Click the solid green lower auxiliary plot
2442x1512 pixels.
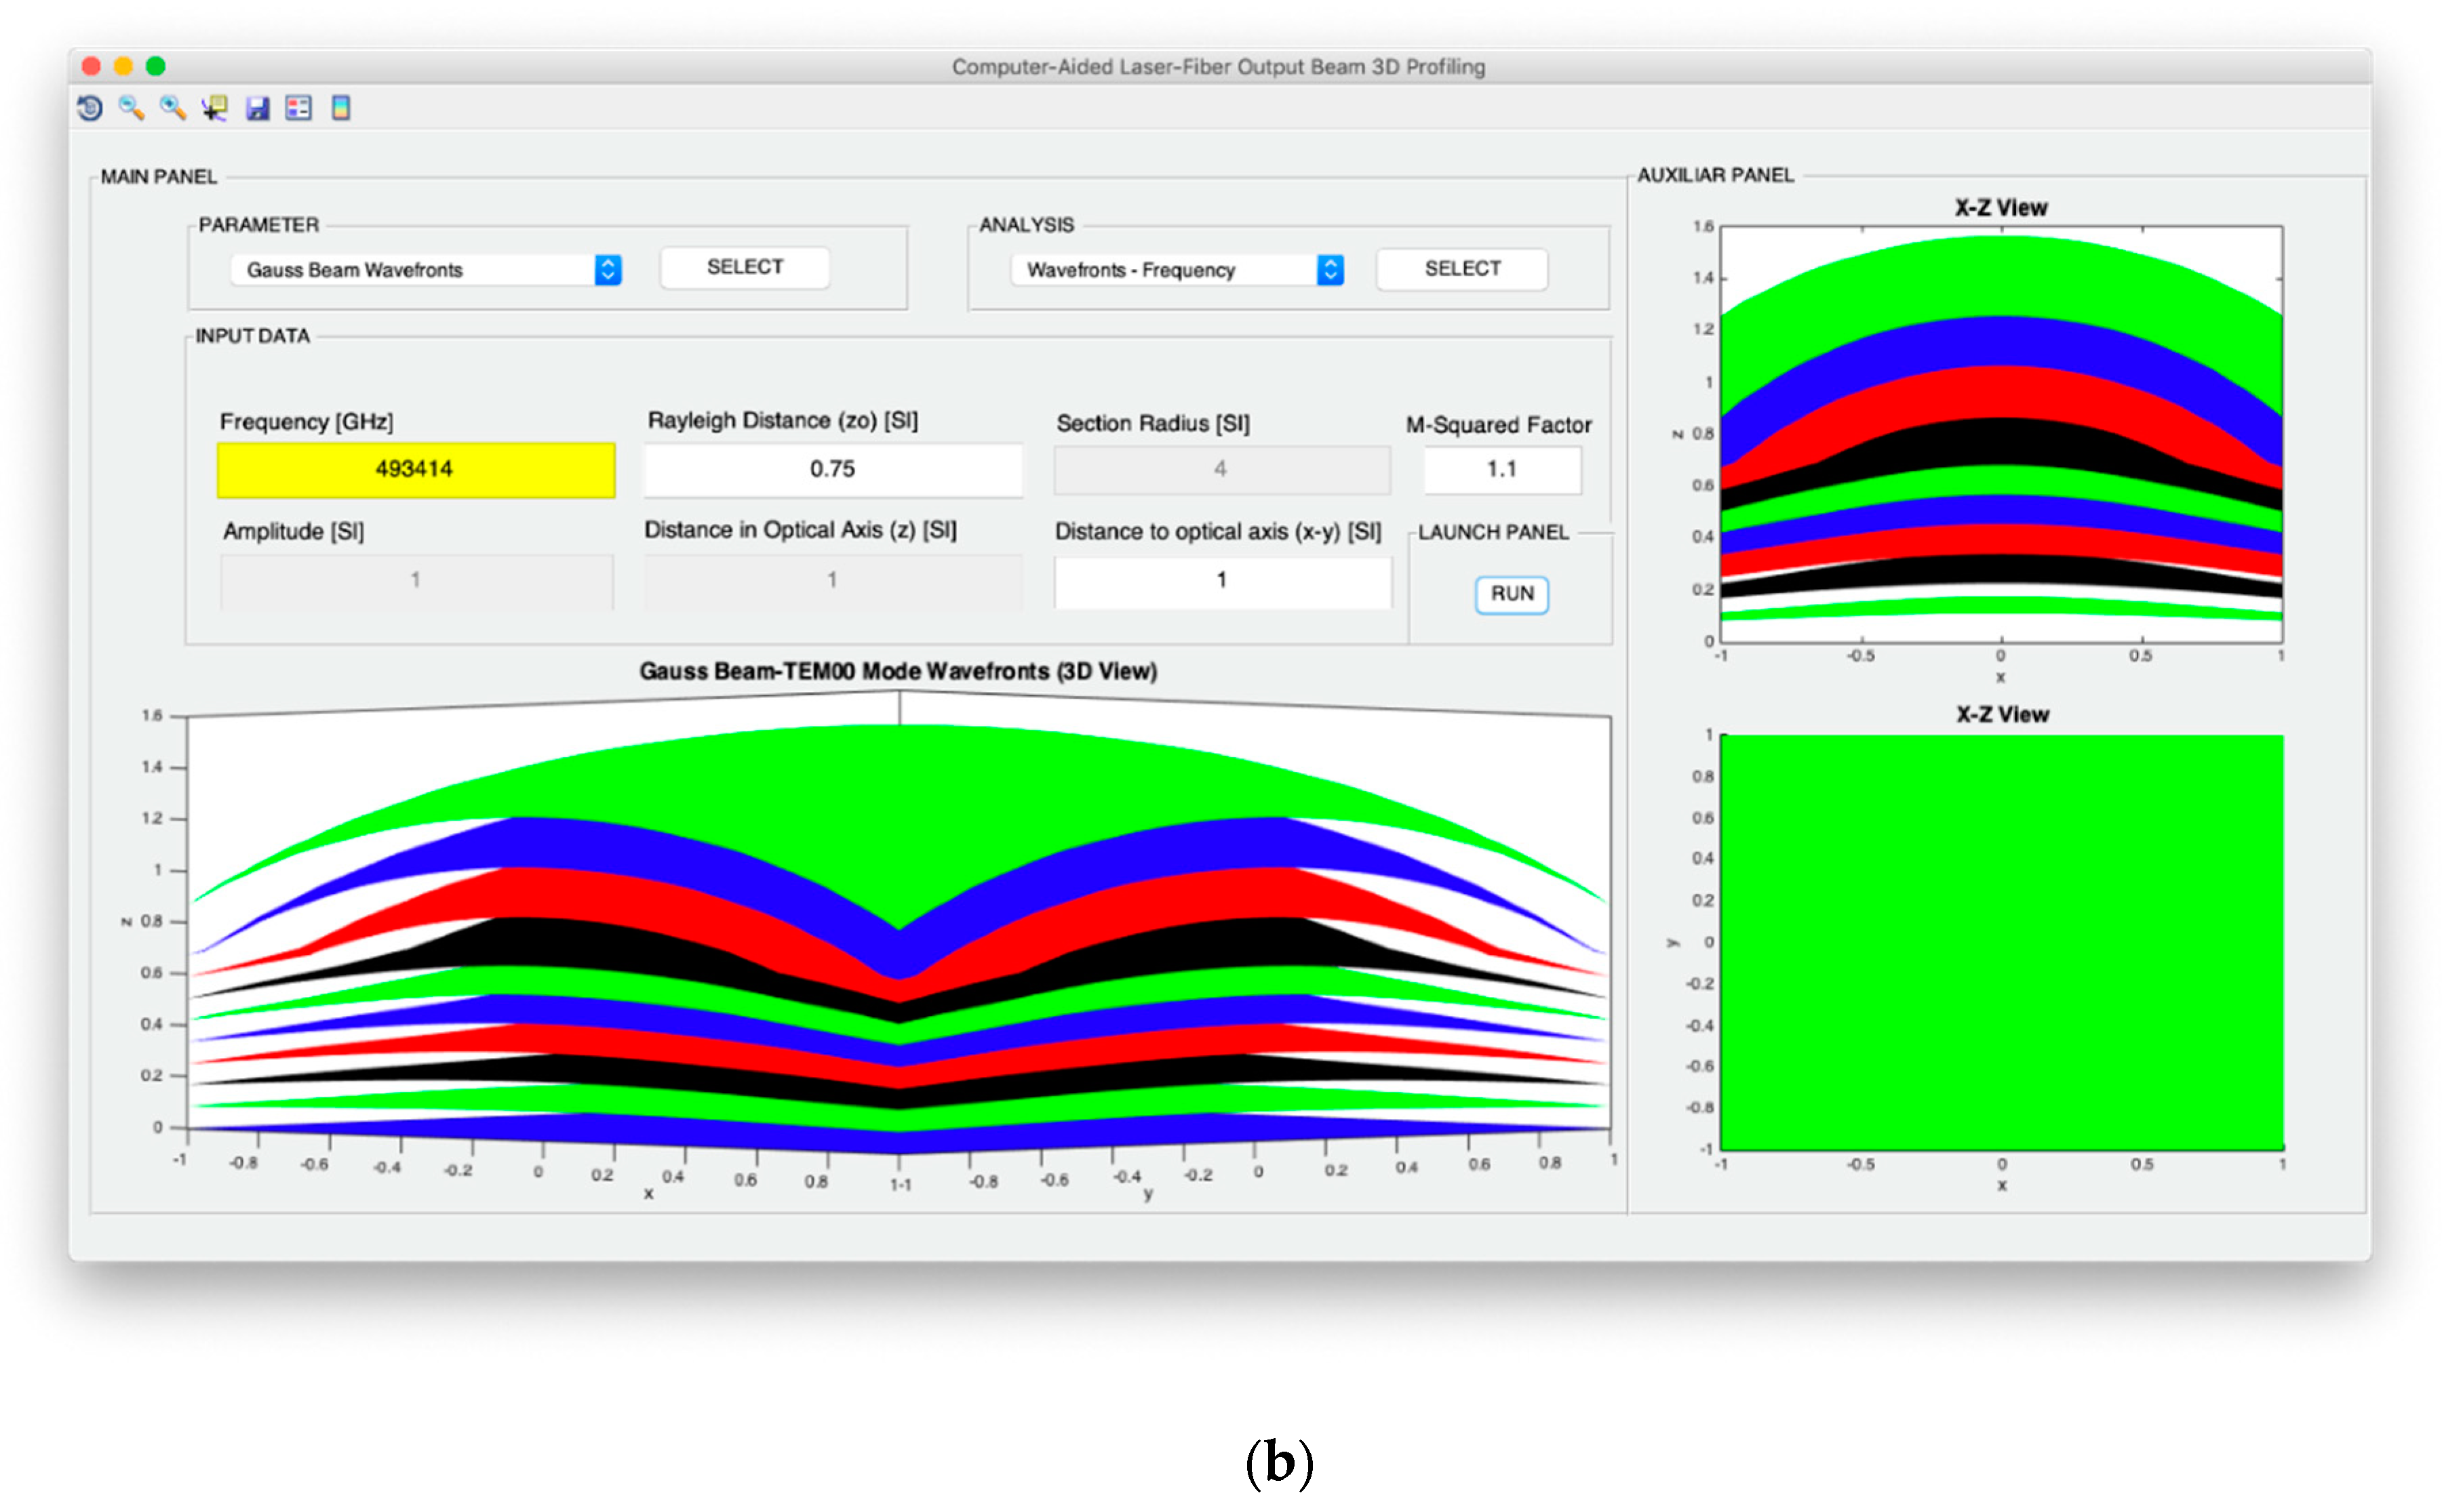coord(2001,942)
